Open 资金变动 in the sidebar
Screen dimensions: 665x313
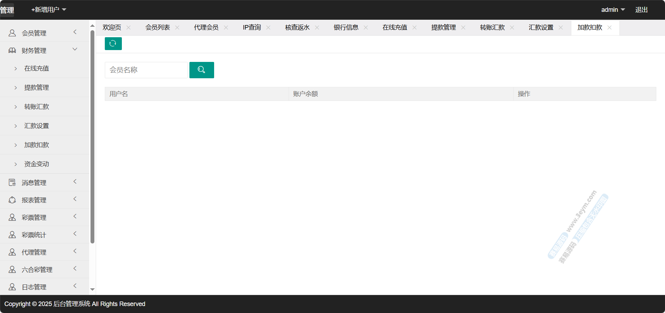pyautogui.click(x=37, y=164)
